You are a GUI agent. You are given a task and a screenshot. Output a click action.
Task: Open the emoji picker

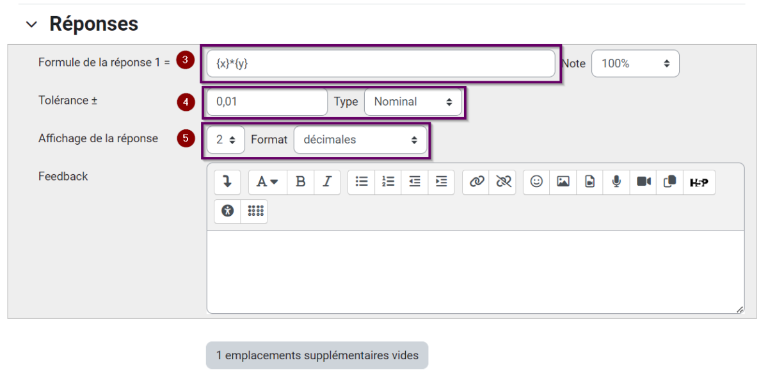(536, 182)
